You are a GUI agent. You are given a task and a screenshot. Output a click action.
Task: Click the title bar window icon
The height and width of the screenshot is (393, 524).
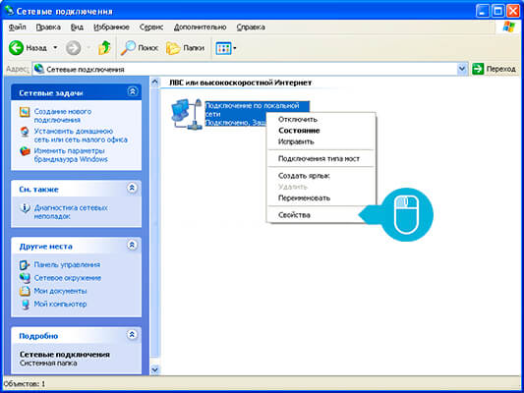click(9, 11)
